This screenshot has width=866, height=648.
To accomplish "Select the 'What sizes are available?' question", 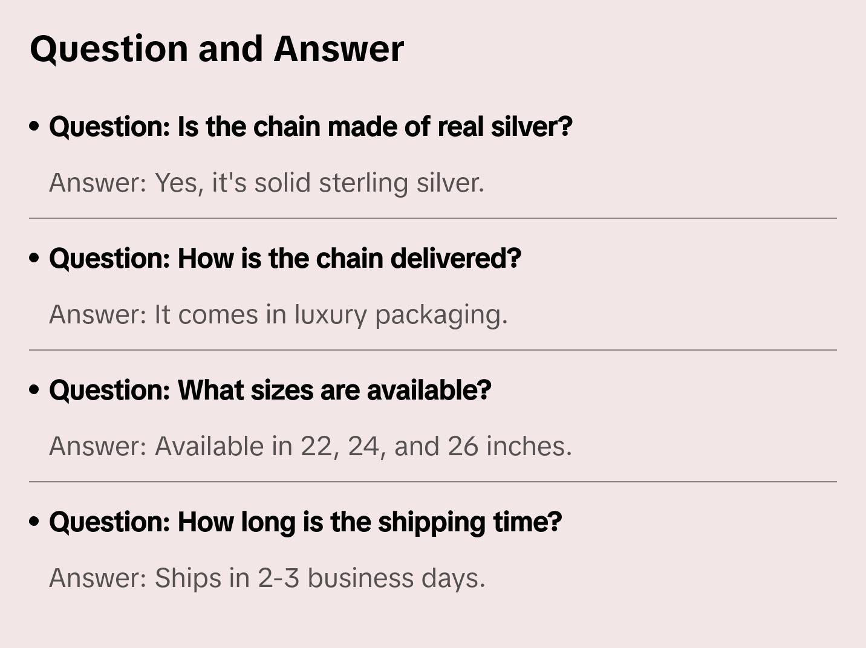I will [270, 390].
